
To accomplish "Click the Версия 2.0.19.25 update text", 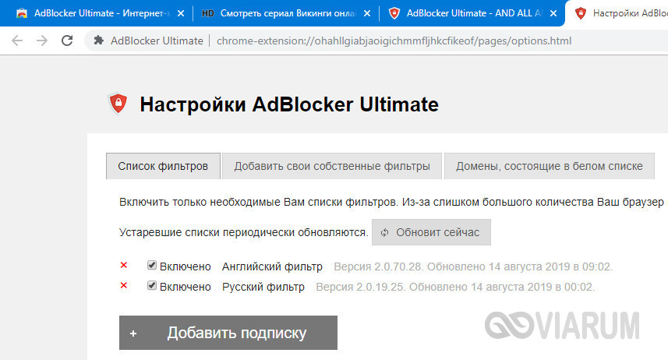I will tap(455, 287).
